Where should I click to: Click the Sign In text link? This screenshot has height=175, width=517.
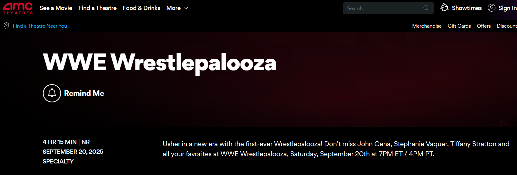coord(507,8)
